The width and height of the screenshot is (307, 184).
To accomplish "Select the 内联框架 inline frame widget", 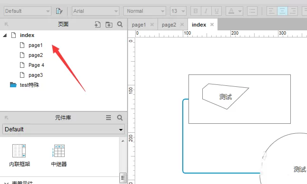I will tap(20, 156).
